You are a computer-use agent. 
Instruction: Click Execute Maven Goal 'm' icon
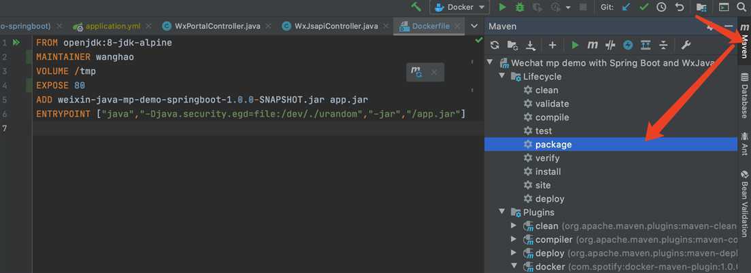click(593, 45)
